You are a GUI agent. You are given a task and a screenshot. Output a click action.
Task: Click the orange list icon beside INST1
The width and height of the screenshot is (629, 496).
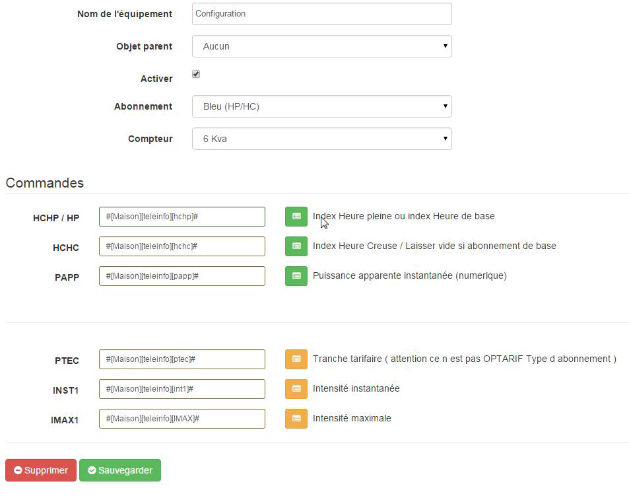click(x=296, y=389)
